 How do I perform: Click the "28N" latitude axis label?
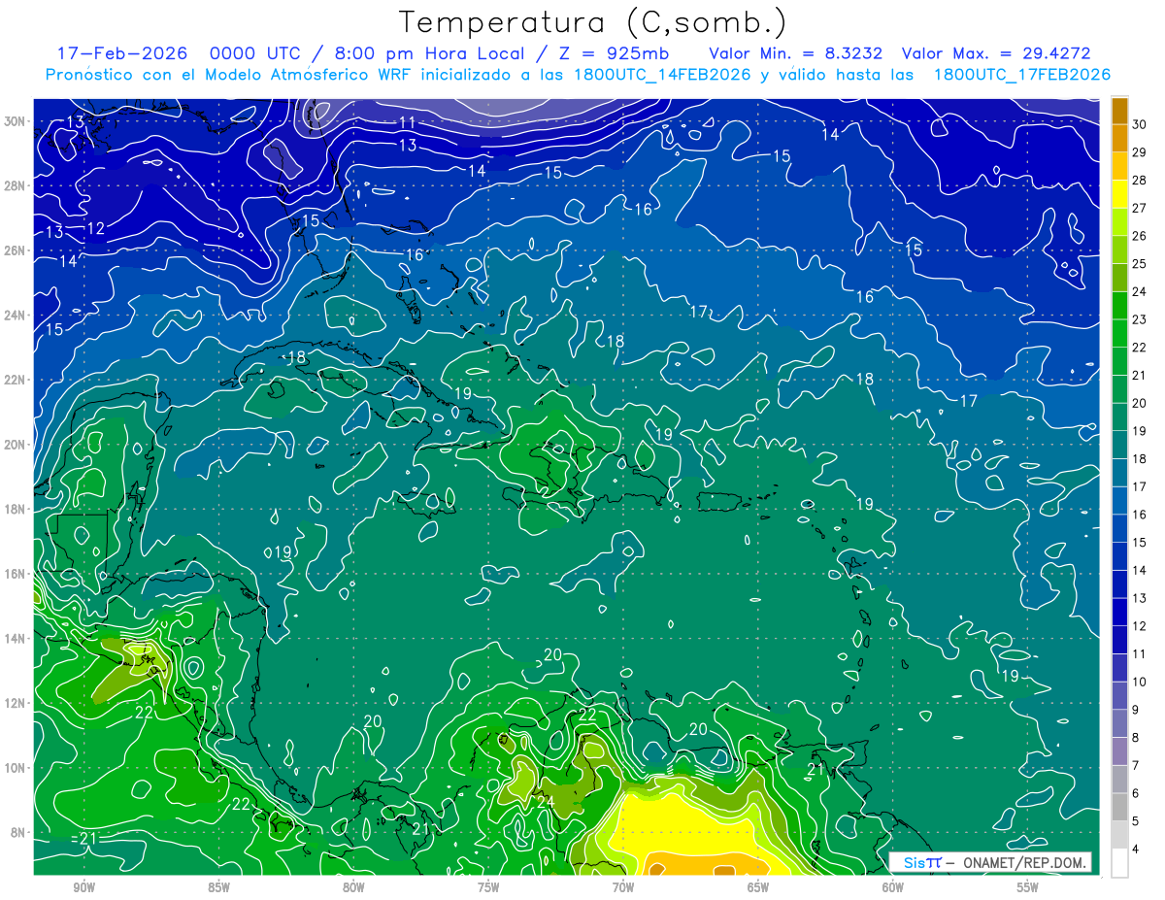(16, 185)
